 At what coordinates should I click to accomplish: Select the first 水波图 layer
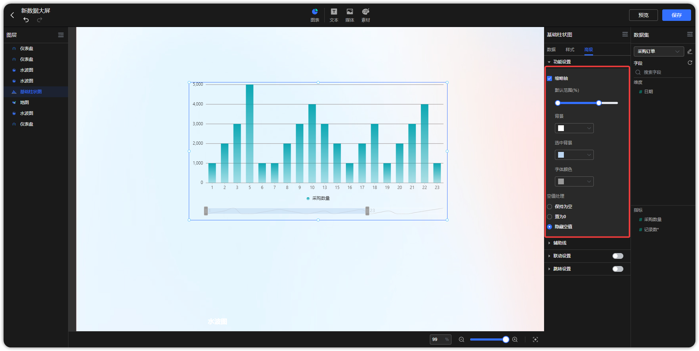[x=36, y=70]
